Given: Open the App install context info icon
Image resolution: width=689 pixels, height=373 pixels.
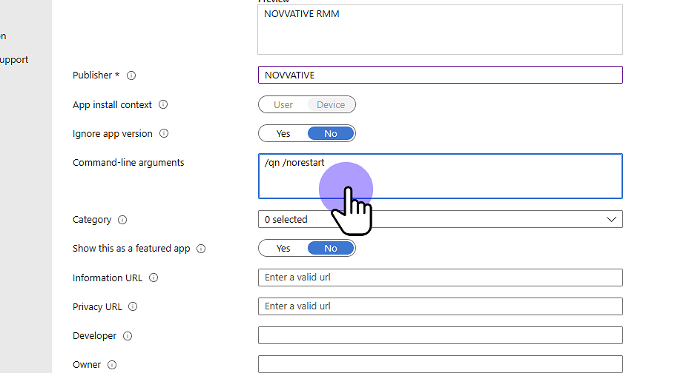Looking at the screenshot, I should (163, 105).
